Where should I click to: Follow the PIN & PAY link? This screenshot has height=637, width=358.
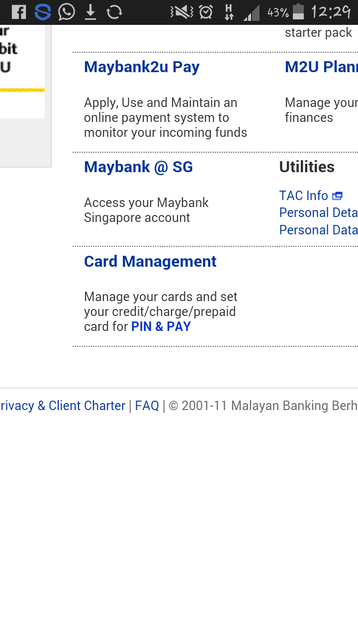161,327
